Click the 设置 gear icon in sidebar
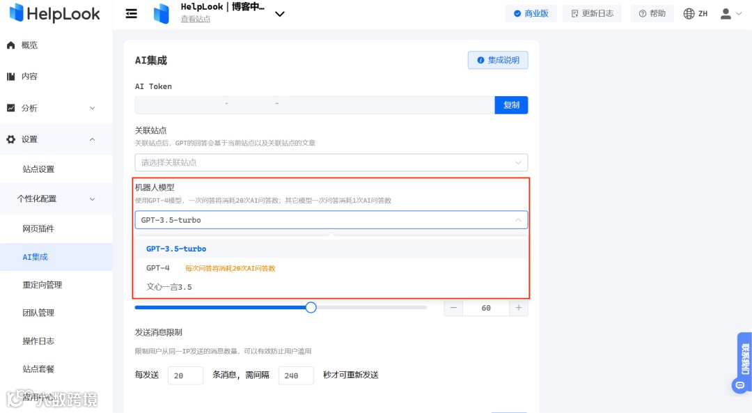 9,139
